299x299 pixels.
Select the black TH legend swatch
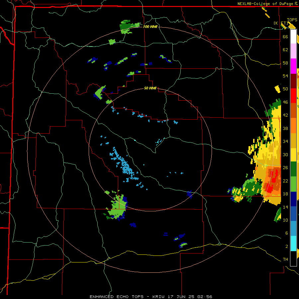click(293, 258)
